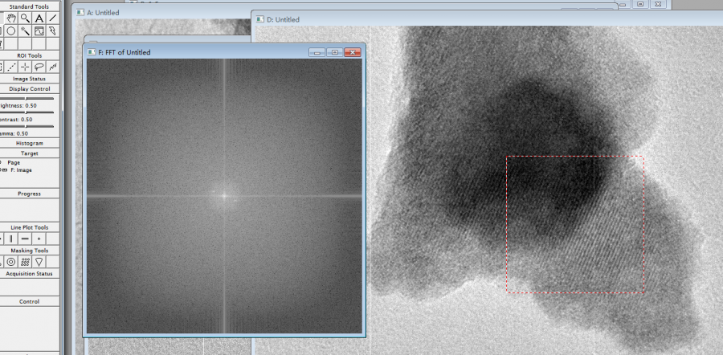Screen dimensions: 723x355
Task: Maximize the FFT of Untitled window
Action: (335, 52)
